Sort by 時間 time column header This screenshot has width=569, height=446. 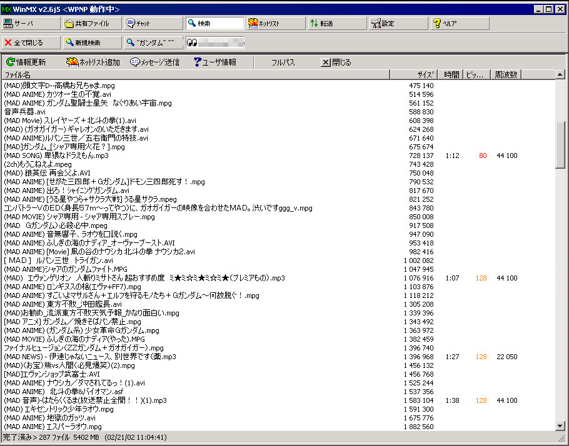[x=451, y=75]
